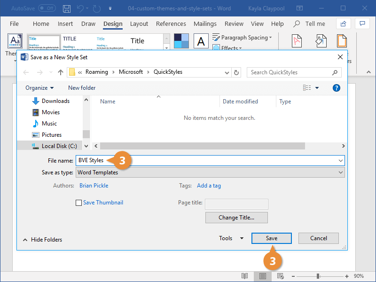Click the Change Title button
The height and width of the screenshot is (282, 376).
[x=236, y=217]
